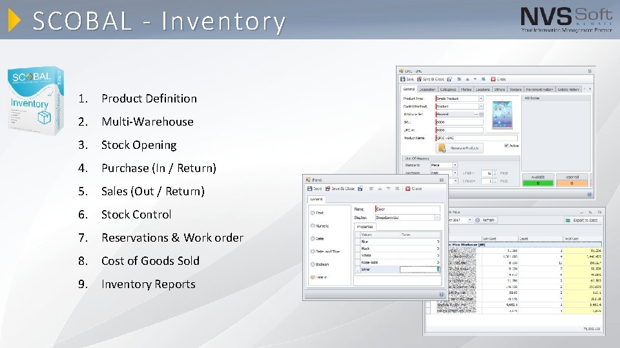Click Attribute Set ellipsis browse button
This screenshot has height=348, width=620.
click(477, 115)
